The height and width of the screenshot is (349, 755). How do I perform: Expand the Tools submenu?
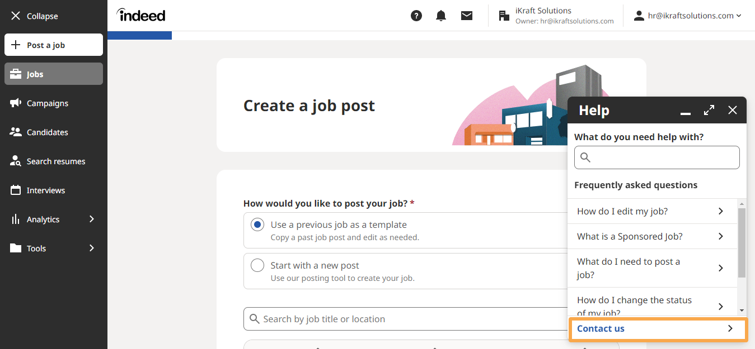pyautogui.click(x=92, y=248)
